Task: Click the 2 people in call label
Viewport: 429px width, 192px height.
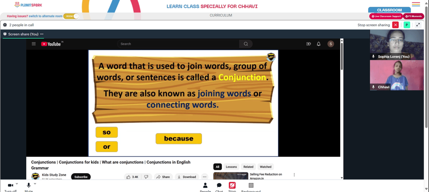Action: pos(21,25)
